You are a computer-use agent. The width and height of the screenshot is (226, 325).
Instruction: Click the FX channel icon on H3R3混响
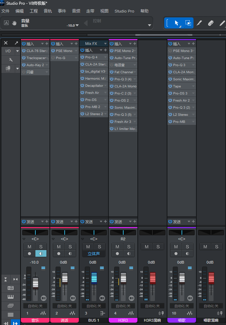(x=161, y=313)
